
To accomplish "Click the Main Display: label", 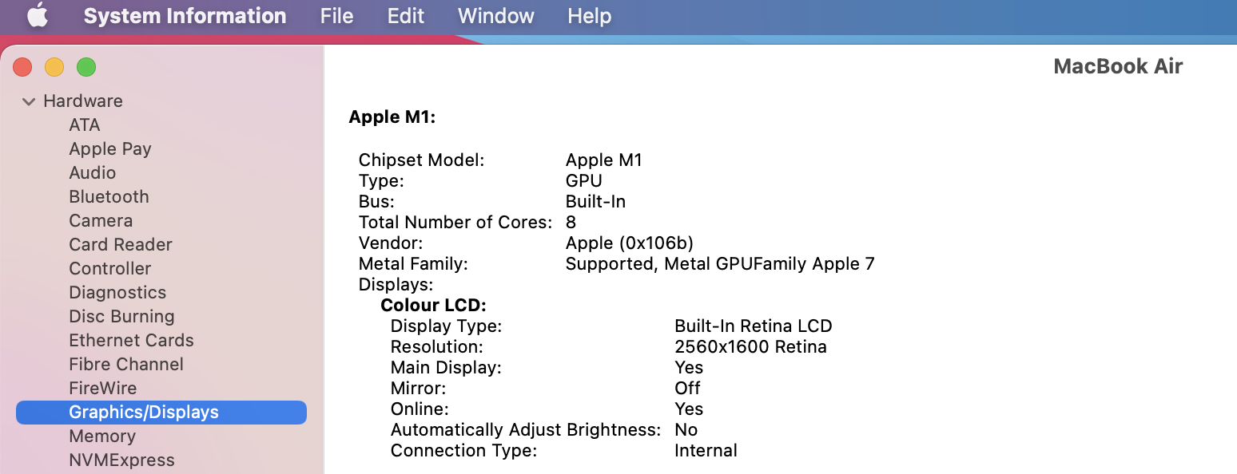I will click(446, 367).
